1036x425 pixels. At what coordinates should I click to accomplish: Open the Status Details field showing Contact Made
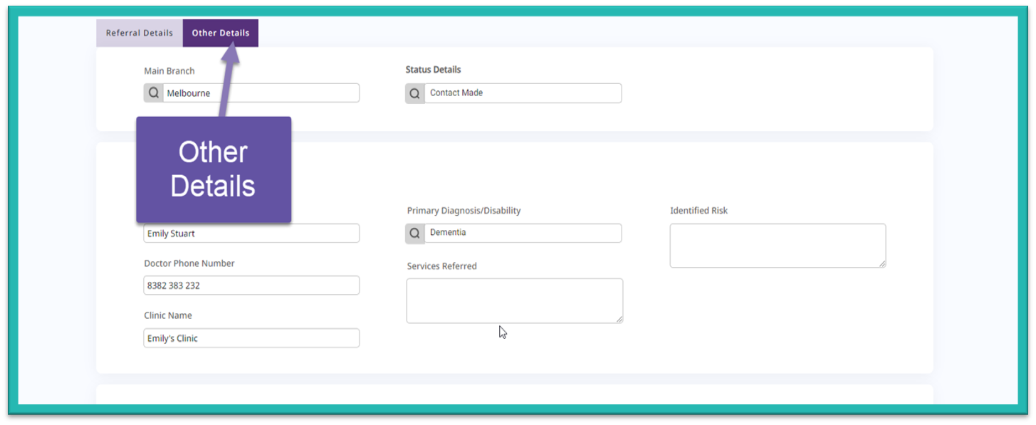(523, 93)
